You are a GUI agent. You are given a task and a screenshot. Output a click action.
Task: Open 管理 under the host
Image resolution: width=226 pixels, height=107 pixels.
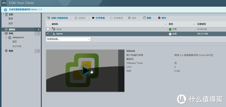(11, 19)
